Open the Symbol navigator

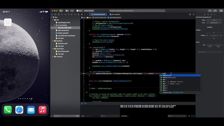(59, 14)
